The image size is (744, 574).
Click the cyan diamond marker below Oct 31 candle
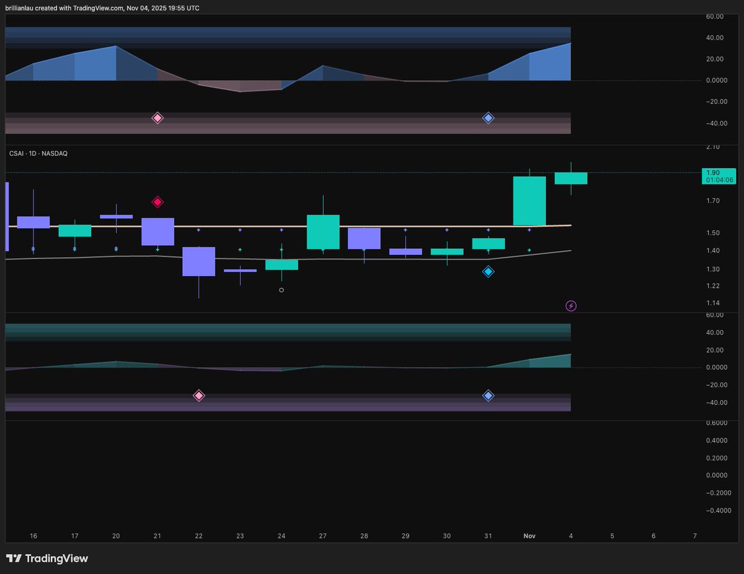click(x=488, y=271)
